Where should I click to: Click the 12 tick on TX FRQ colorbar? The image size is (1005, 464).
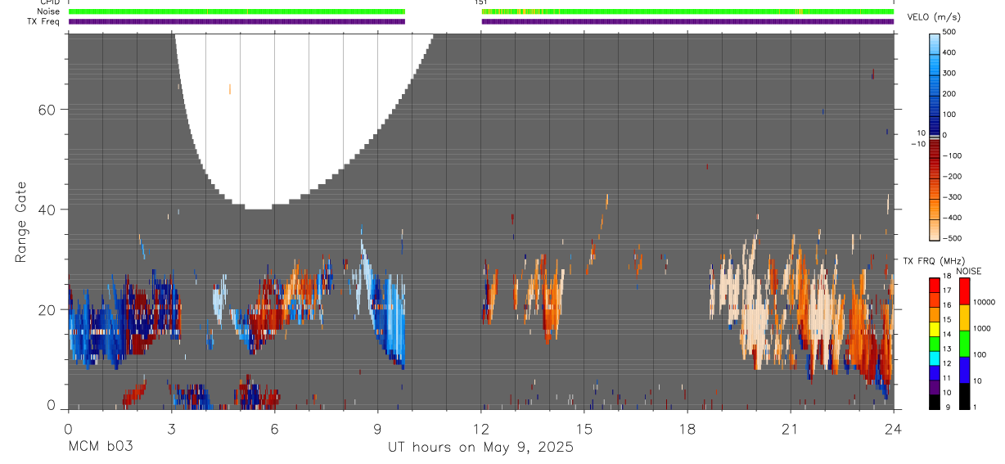[946, 363]
